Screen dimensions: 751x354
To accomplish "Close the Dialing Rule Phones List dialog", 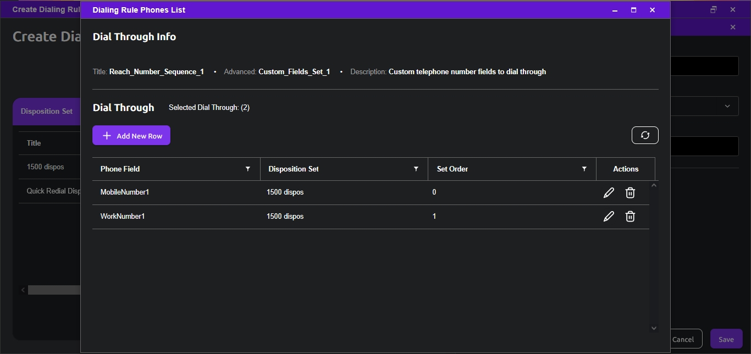I will 653,10.
